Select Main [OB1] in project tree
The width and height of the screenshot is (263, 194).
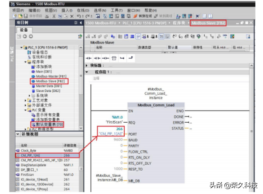[x=44, y=72]
